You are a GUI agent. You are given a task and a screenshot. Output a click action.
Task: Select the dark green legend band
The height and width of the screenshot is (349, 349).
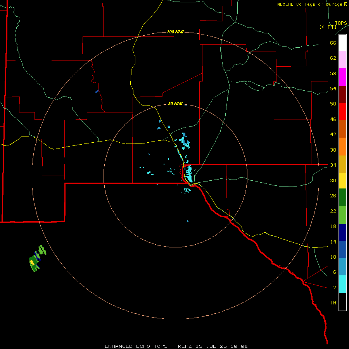click(x=342, y=197)
